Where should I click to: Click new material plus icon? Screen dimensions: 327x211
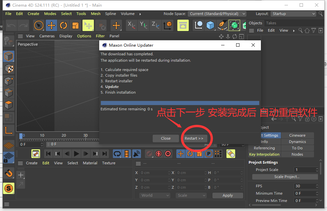[21, 175]
